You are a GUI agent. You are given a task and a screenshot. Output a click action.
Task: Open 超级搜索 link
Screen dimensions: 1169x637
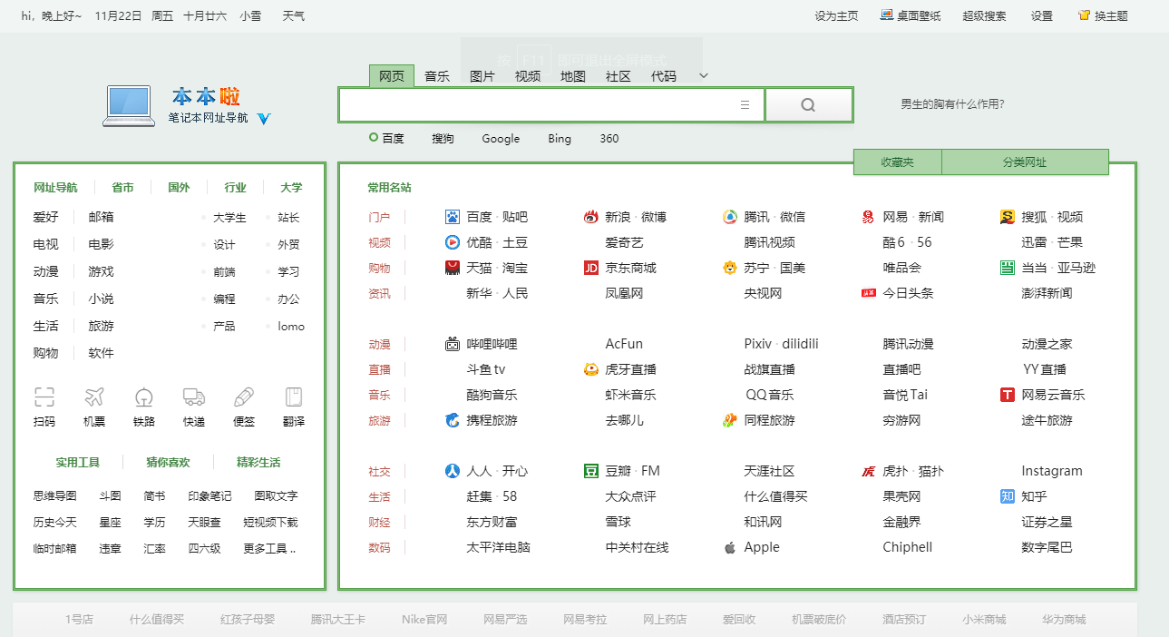pyautogui.click(x=984, y=15)
